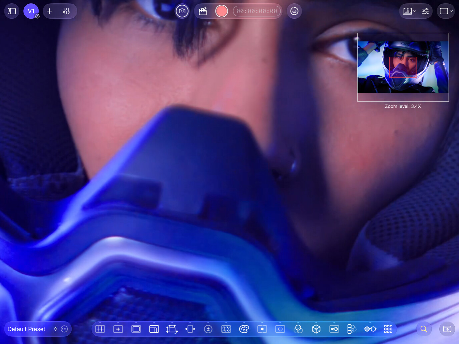
Task: Open the overlapping color circles tool
Action: pyautogui.click(x=298, y=329)
